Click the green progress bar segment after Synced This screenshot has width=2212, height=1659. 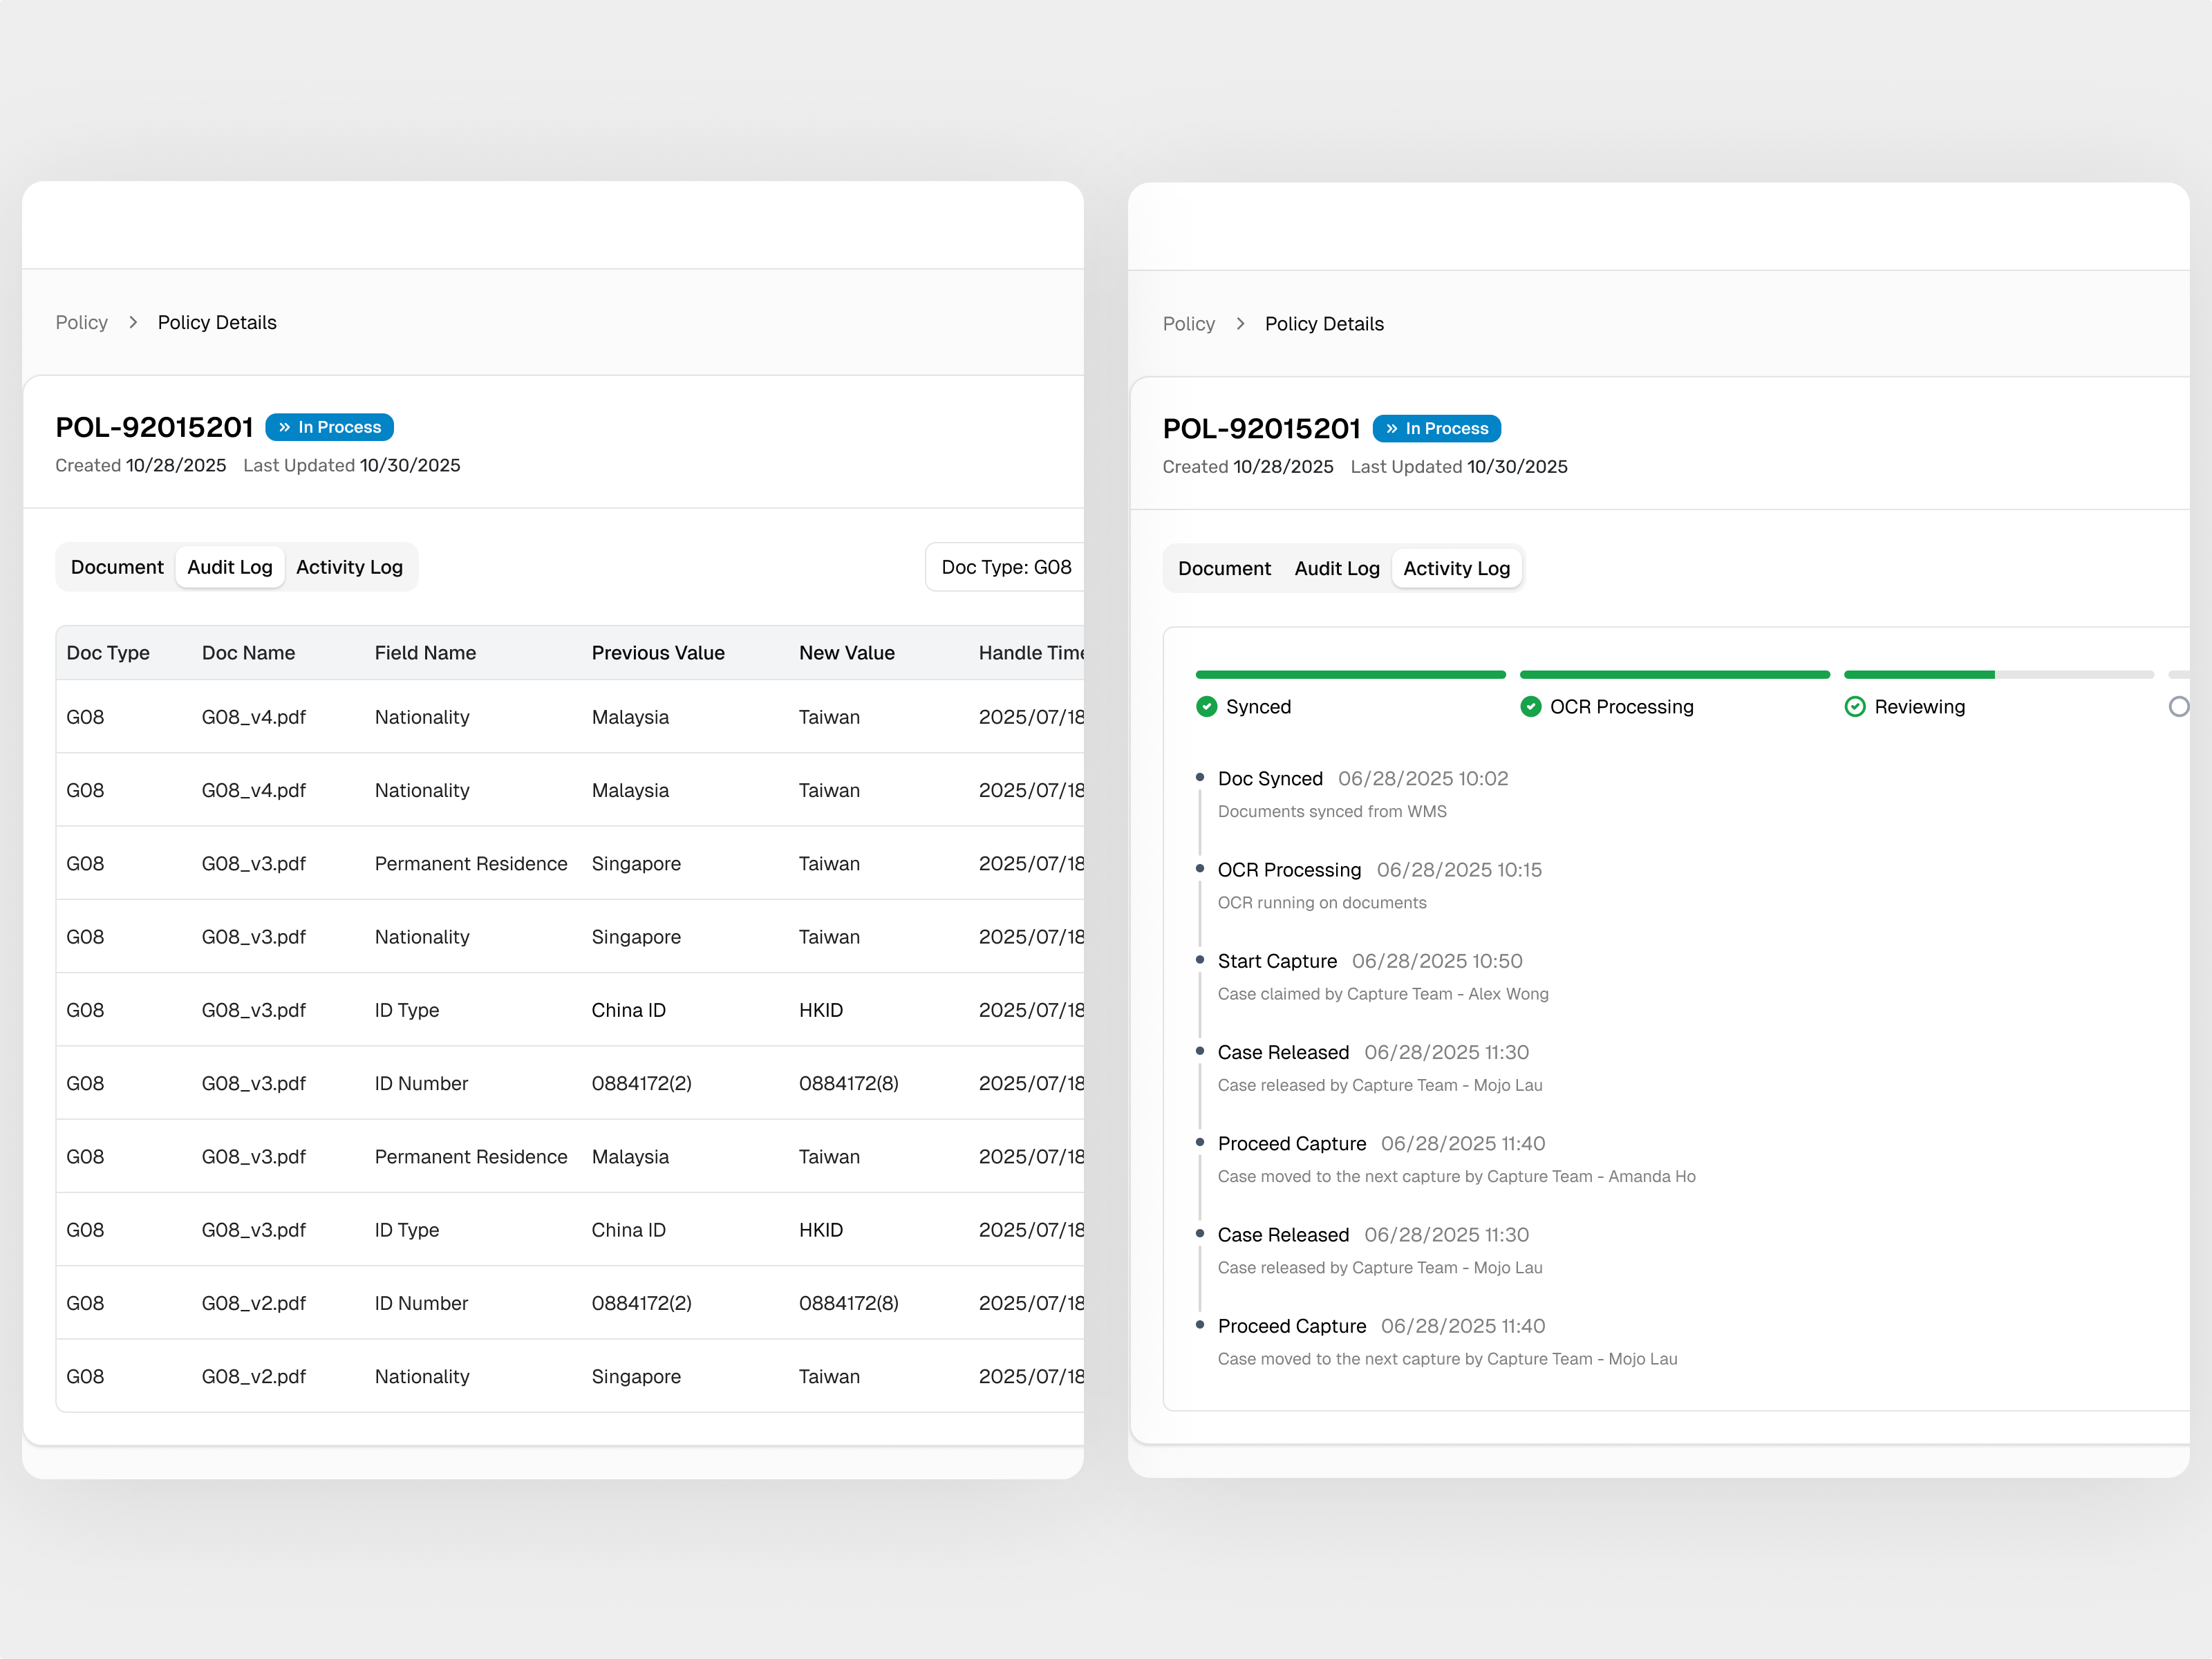[1674, 674]
